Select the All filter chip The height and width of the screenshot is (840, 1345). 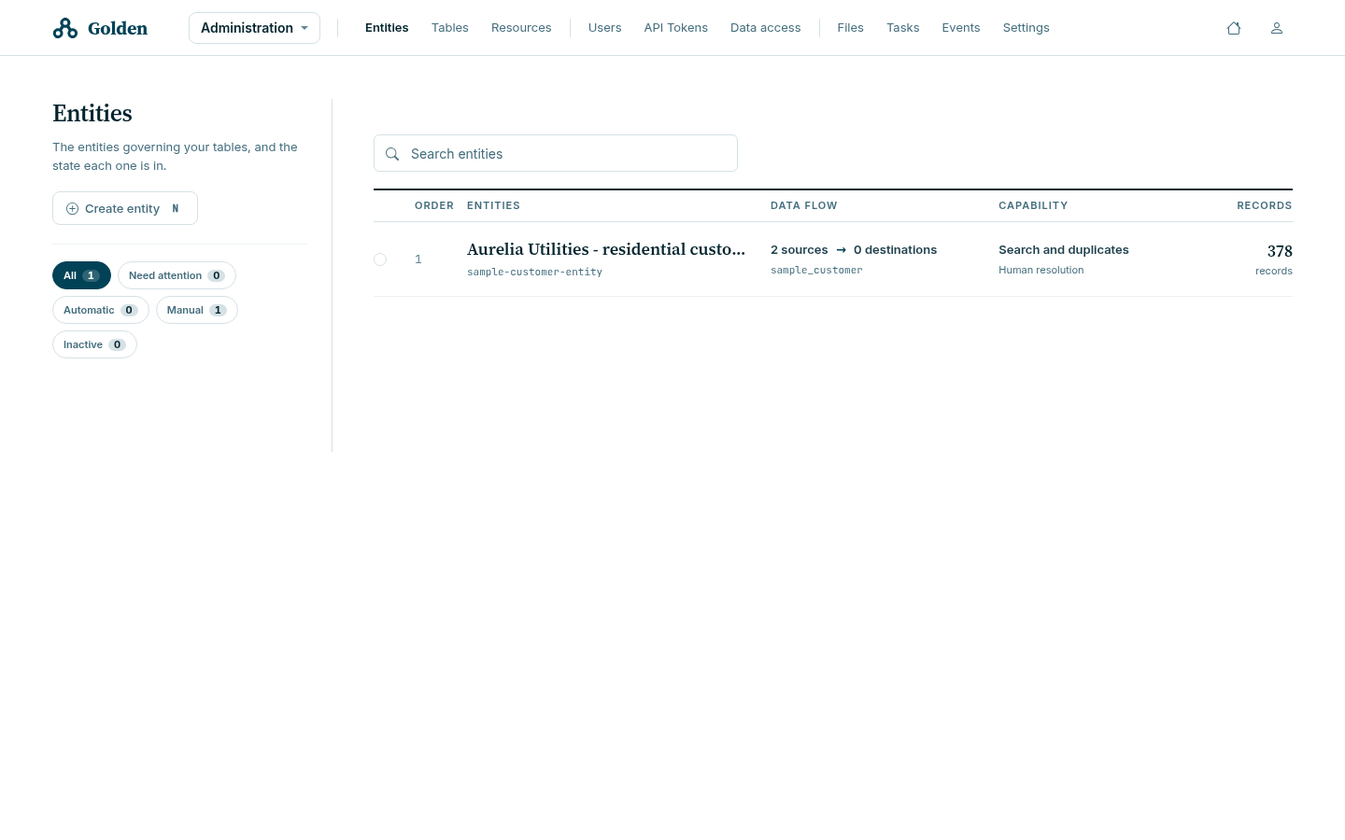coord(81,275)
